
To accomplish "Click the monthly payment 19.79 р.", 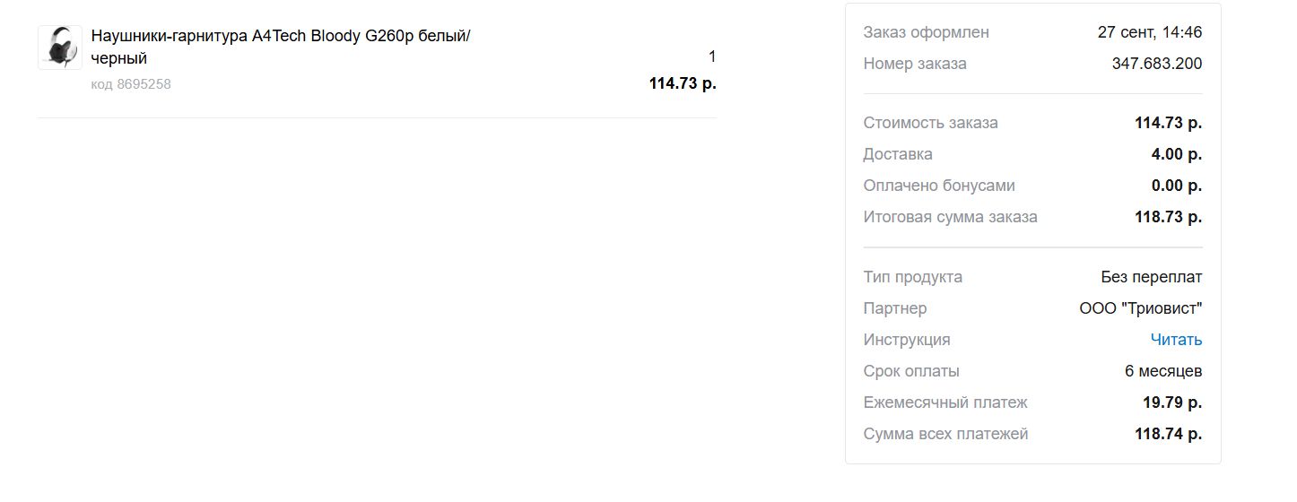I will tap(1172, 402).
